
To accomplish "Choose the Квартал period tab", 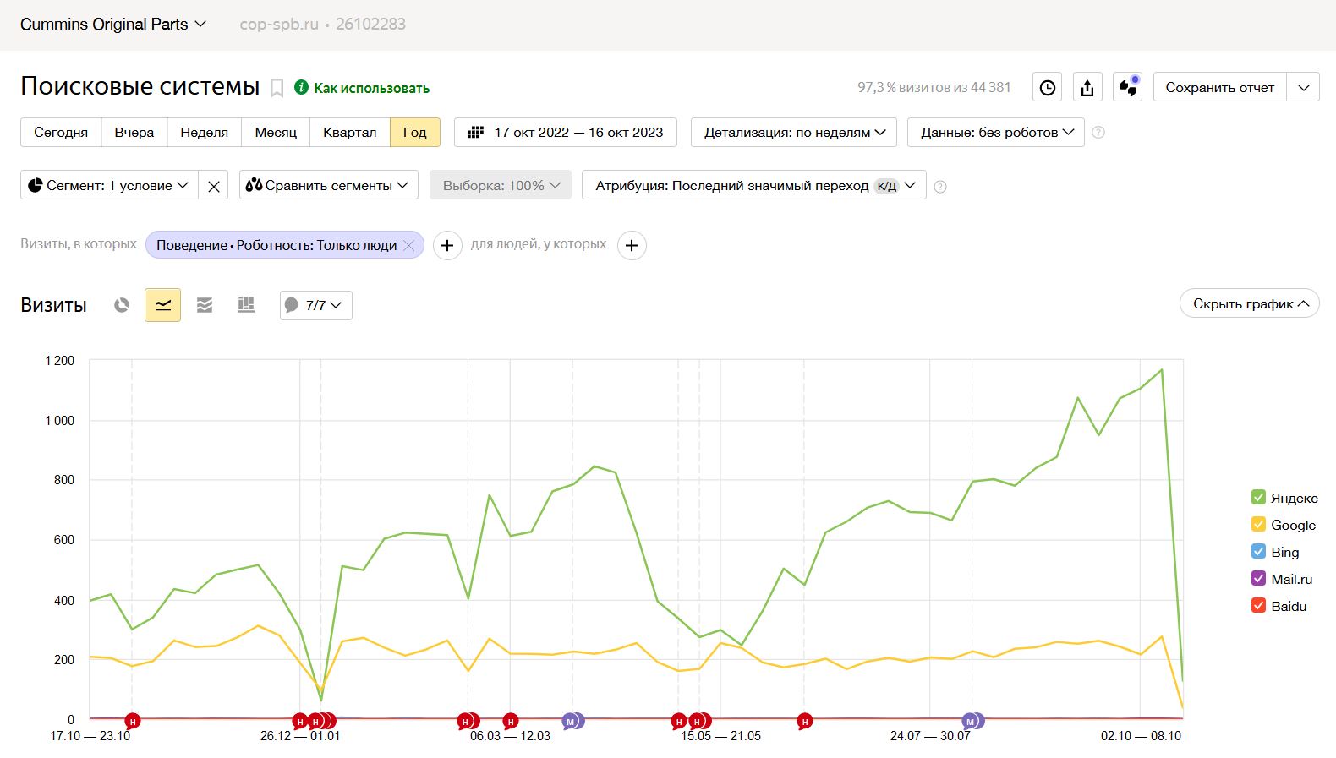I will click(350, 132).
